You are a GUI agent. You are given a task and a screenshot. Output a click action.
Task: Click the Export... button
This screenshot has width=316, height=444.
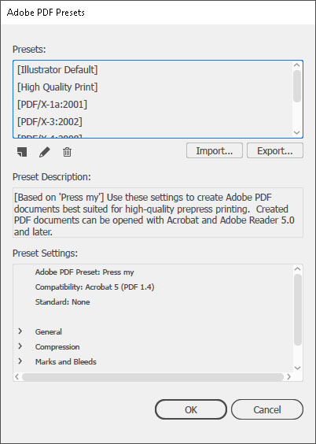(275, 150)
